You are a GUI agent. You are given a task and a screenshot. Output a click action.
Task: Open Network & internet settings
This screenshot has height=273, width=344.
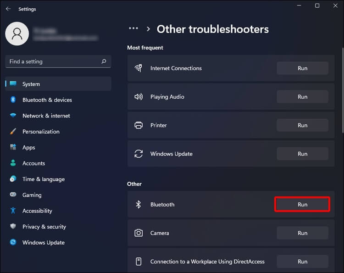(x=58, y=116)
